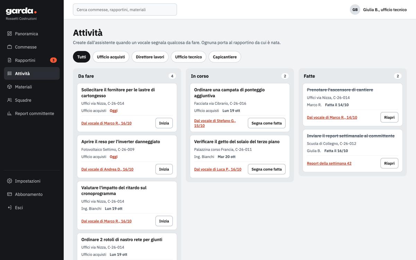Mark the solaio verification as done

pyautogui.click(x=267, y=169)
